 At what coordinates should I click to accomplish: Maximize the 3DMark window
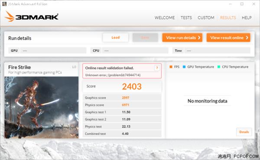click(x=242, y=4)
